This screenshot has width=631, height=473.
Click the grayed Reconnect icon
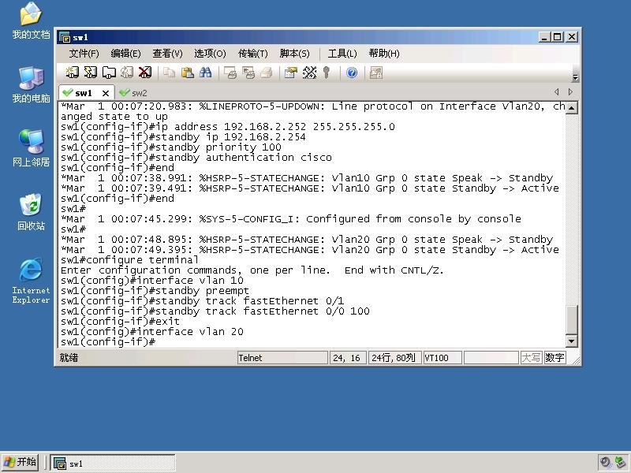coord(127,73)
